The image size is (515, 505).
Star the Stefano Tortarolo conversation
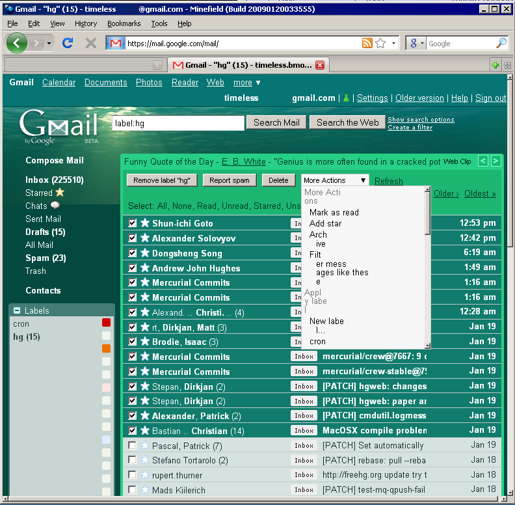[145, 460]
